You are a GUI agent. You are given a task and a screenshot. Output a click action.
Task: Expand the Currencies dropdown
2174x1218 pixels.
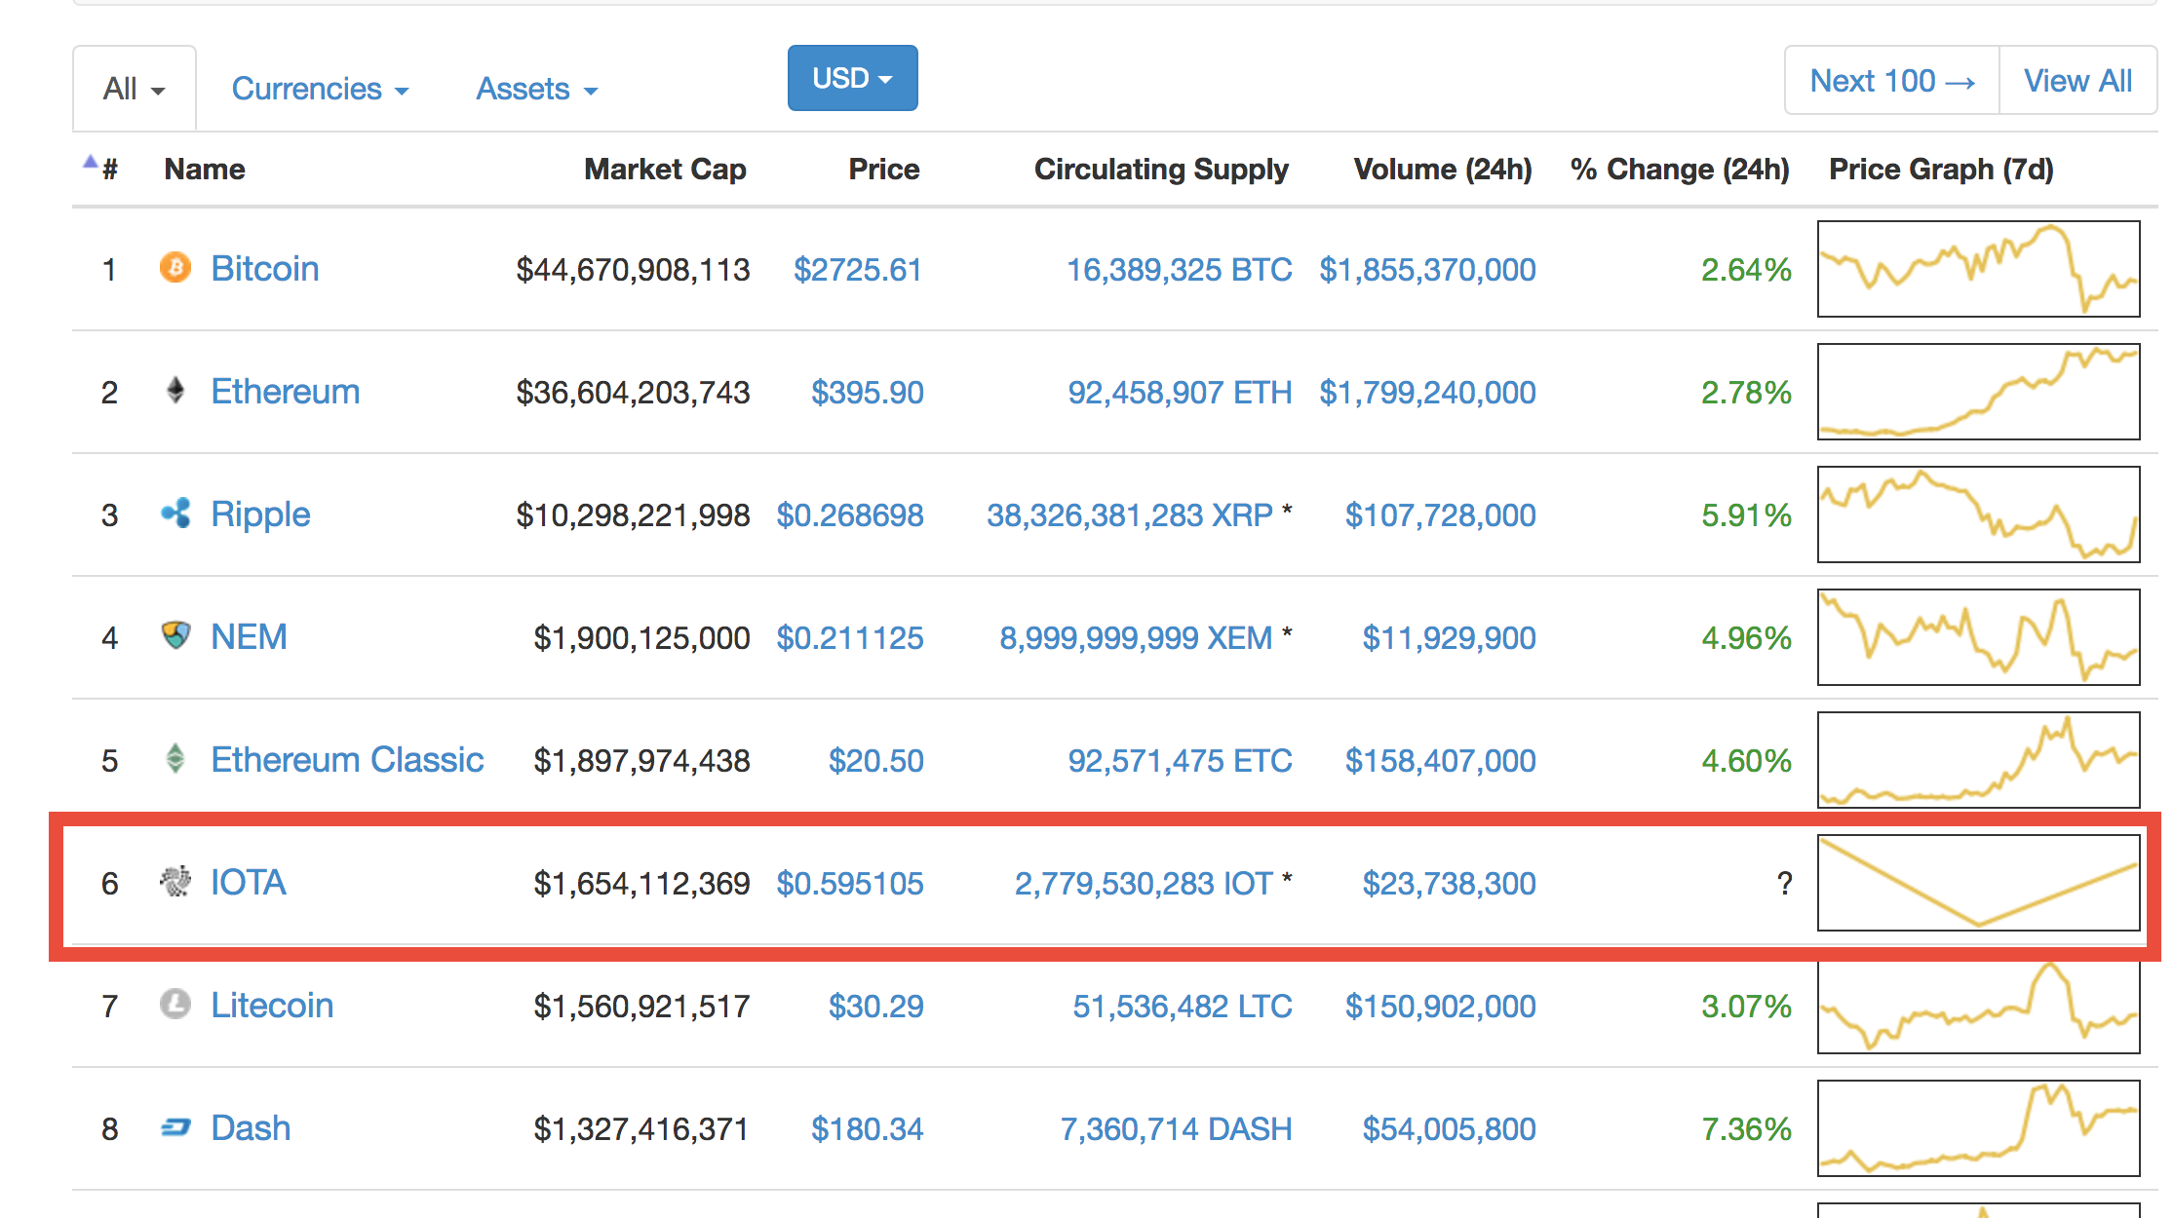tap(320, 89)
